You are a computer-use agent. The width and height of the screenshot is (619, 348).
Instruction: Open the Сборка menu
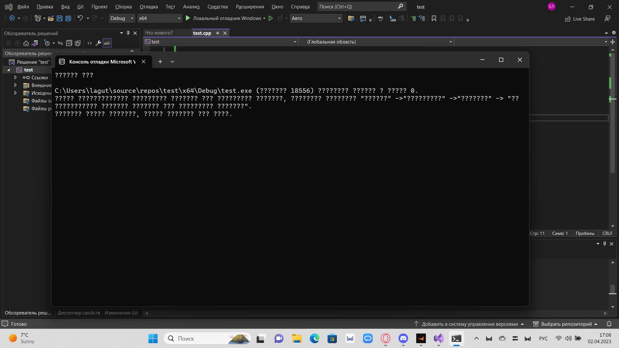(x=123, y=6)
